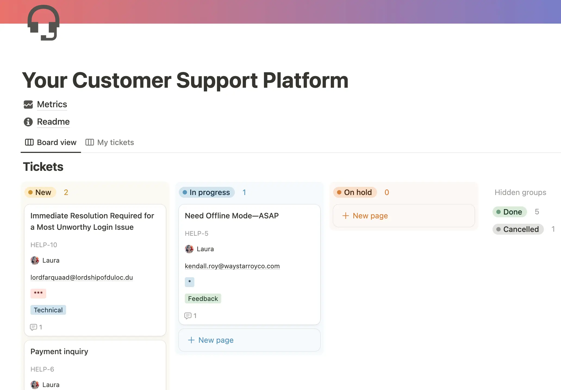Open the Readme page link
The width and height of the screenshot is (561, 390).
pyautogui.click(x=53, y=122)
